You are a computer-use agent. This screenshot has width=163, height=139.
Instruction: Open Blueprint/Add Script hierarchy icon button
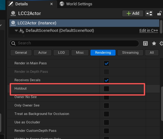149,13
